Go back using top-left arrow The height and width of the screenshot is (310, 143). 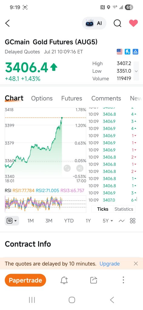8,23
